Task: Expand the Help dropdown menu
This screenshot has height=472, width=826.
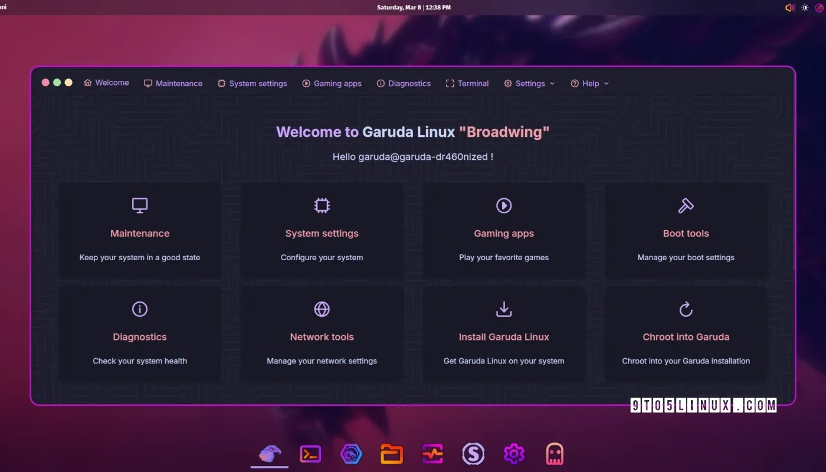Action: [589, 83]
